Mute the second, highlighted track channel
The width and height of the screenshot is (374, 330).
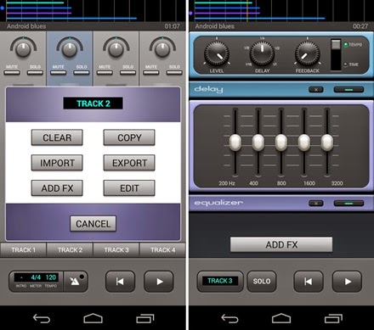[x=59, y=72]
